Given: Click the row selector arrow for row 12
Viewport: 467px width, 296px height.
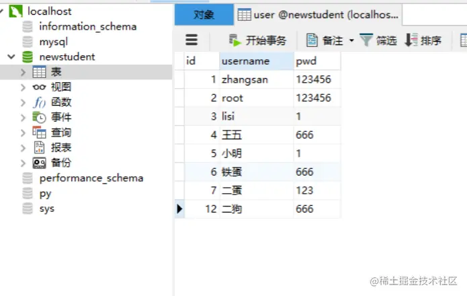Looking at the screenshot, I should click(179, 209).
